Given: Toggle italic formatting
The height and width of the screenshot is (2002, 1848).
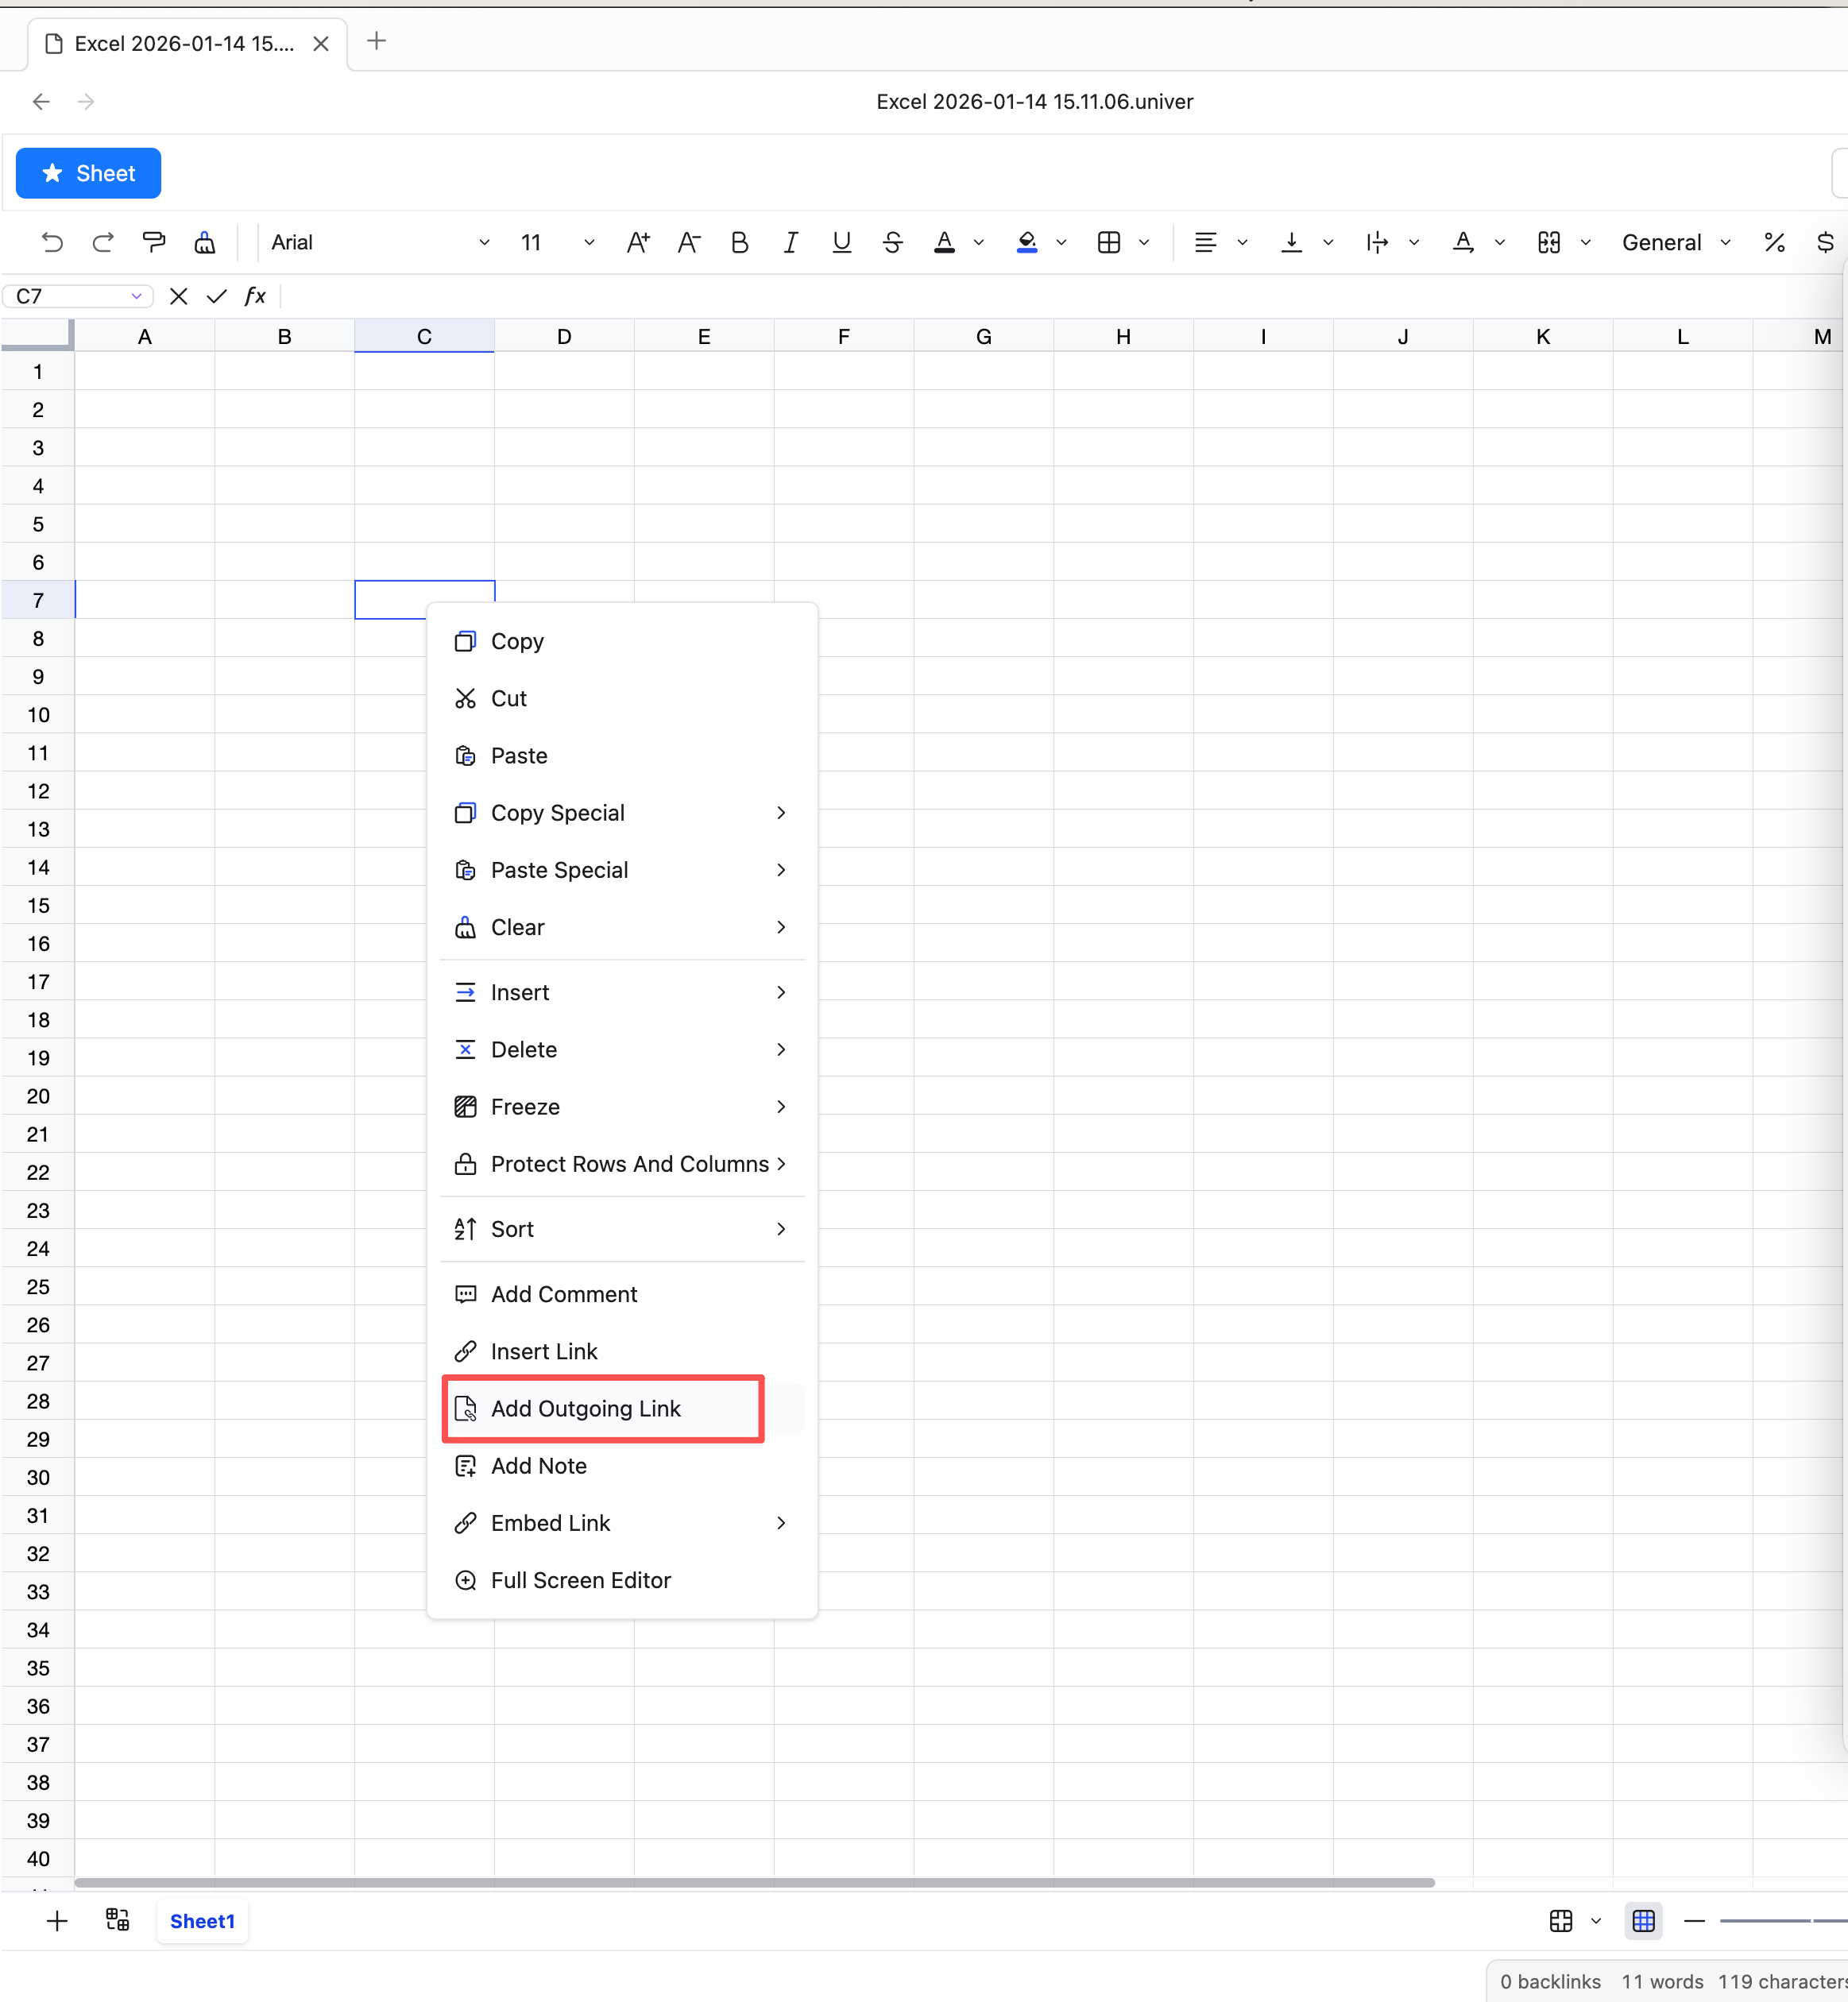Looking at the screenshot, I should point(790,242).
